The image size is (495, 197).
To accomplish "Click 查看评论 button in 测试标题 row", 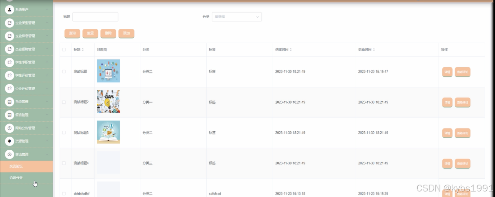I will [462, 72].
